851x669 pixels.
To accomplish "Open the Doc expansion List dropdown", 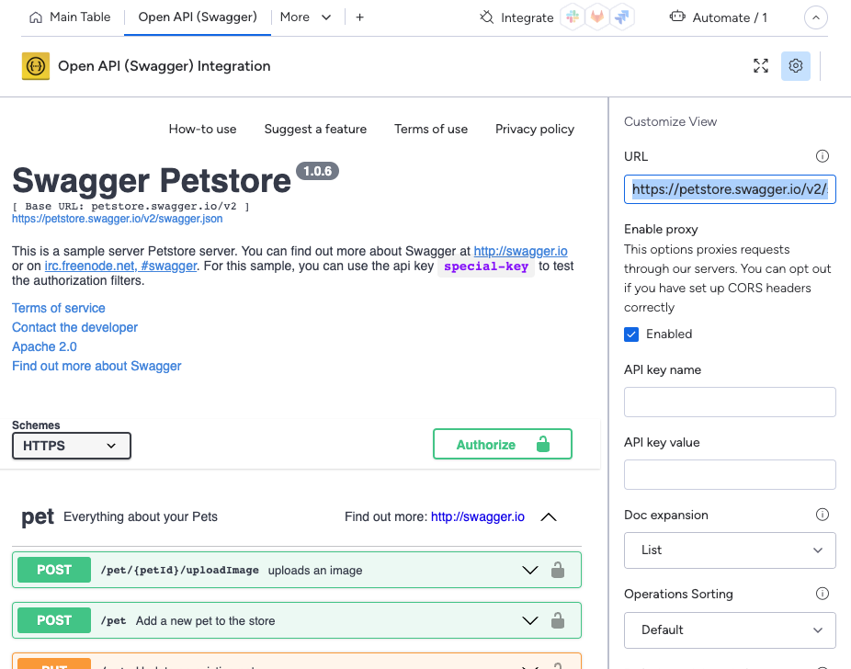I will (x=730, y=550).
